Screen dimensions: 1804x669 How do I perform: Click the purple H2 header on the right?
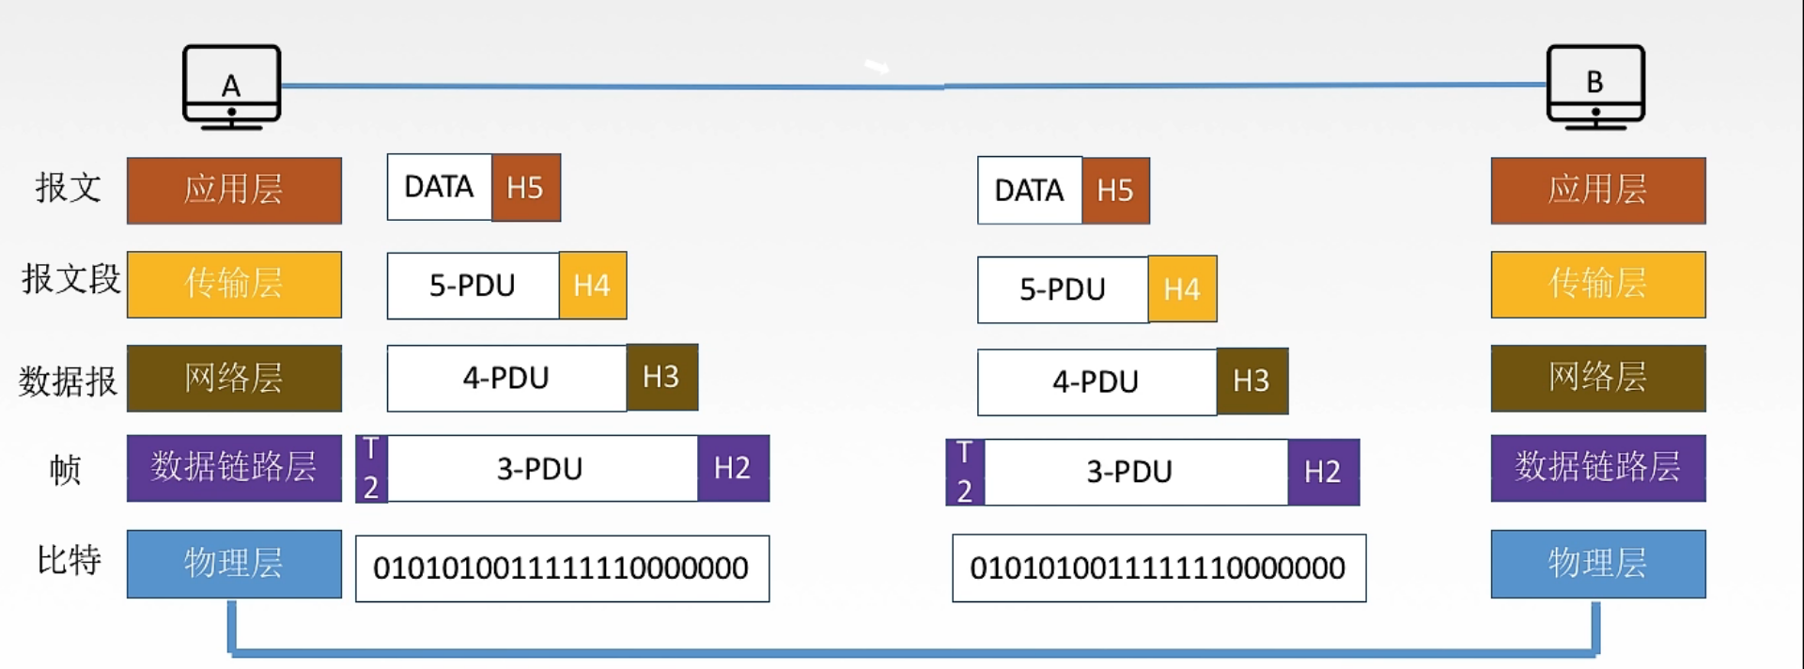pos(1323,472)
